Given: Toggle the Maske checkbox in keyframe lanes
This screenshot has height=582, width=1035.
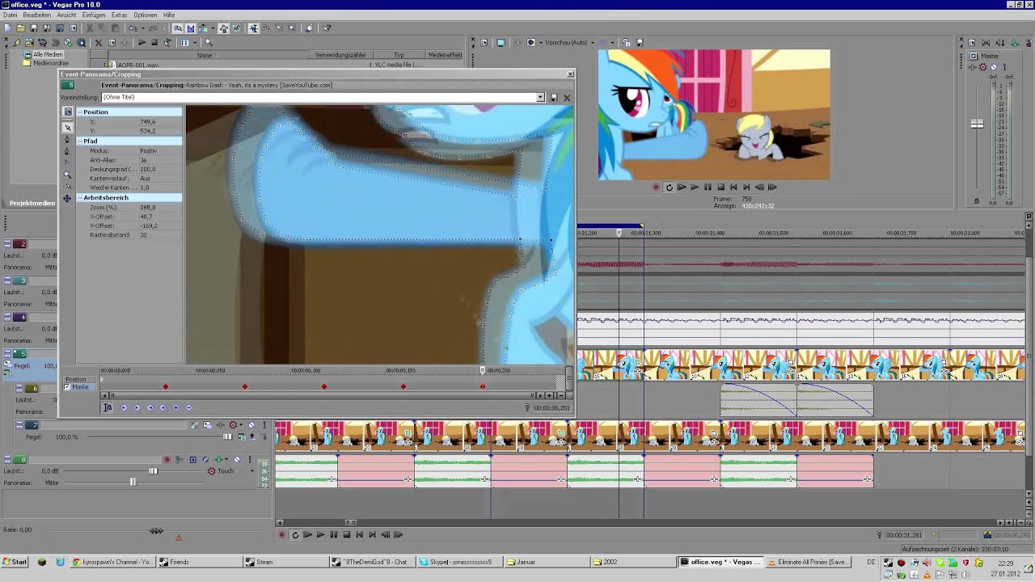Looking at the screenshot, I should click(x=67, y=387).
